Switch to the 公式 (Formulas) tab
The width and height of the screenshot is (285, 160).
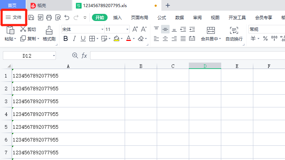point(162,17)
